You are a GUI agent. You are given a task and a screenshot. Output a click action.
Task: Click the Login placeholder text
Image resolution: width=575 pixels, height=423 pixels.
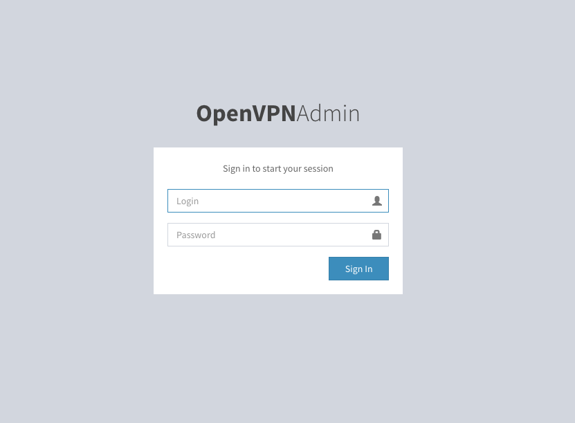point(188,201)
